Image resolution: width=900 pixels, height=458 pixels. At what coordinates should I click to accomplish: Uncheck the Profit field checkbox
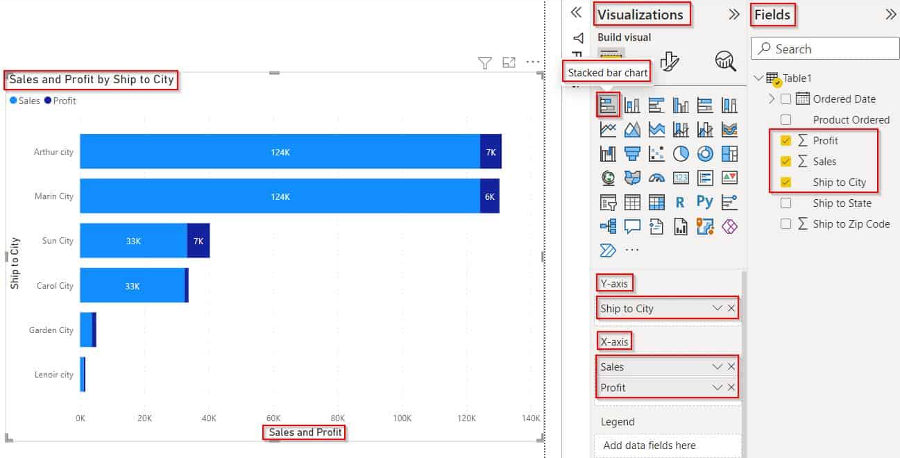(x=786, y=141)
